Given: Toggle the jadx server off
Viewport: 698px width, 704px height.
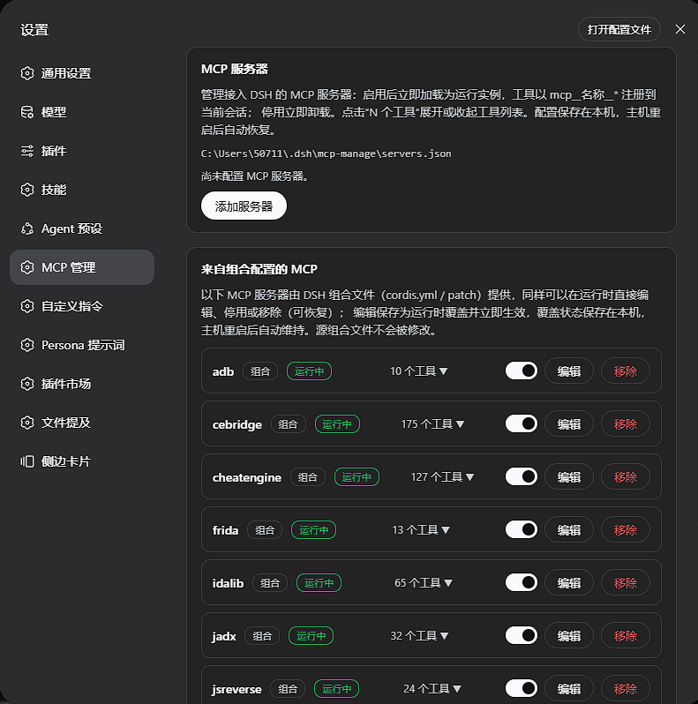Looking at the screenshot, I should (521, 636).
